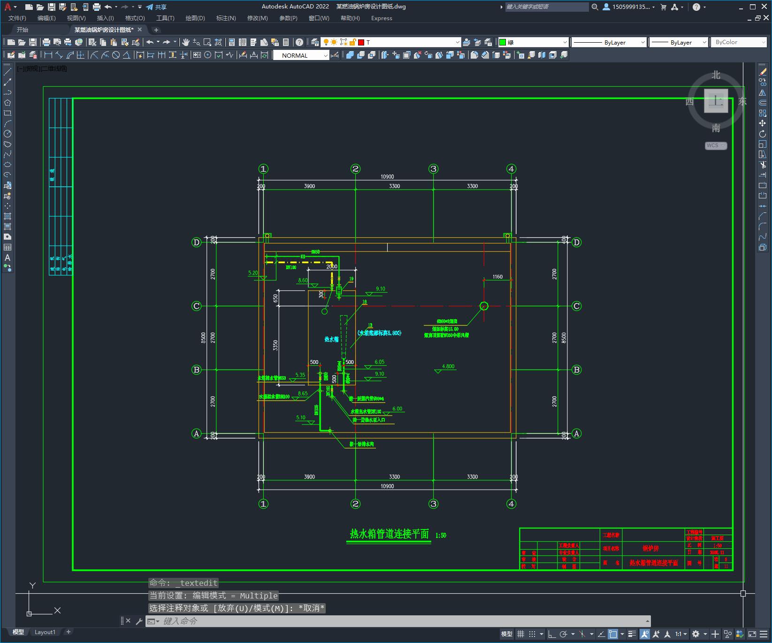The width and height of the screenshot is (772, 643).
Task: Open the 文件(F) menu
Action: 17,18
